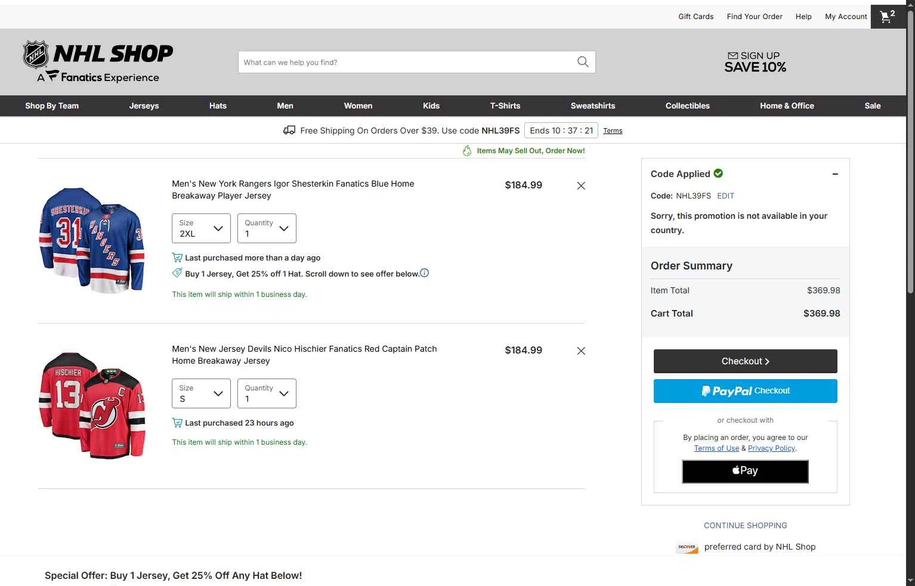Click 'Buy 1 Jersey, Get 25% off 1 Hat' text
Viewport: 915px width, 586px height.
coord(302,274)
